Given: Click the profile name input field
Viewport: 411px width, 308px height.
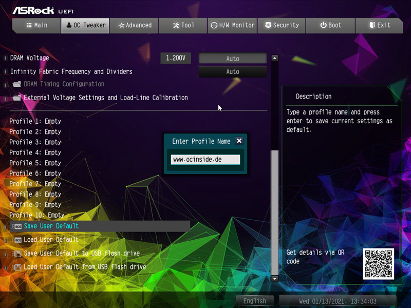Looking at the screenshot, I should [205, 160].
